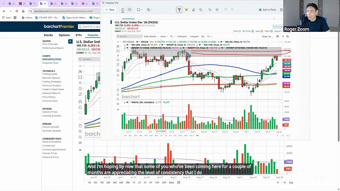Select the yellow highlighter in Snipping Tool
This screenshot has width=340, height=191.
pos(186,10)
